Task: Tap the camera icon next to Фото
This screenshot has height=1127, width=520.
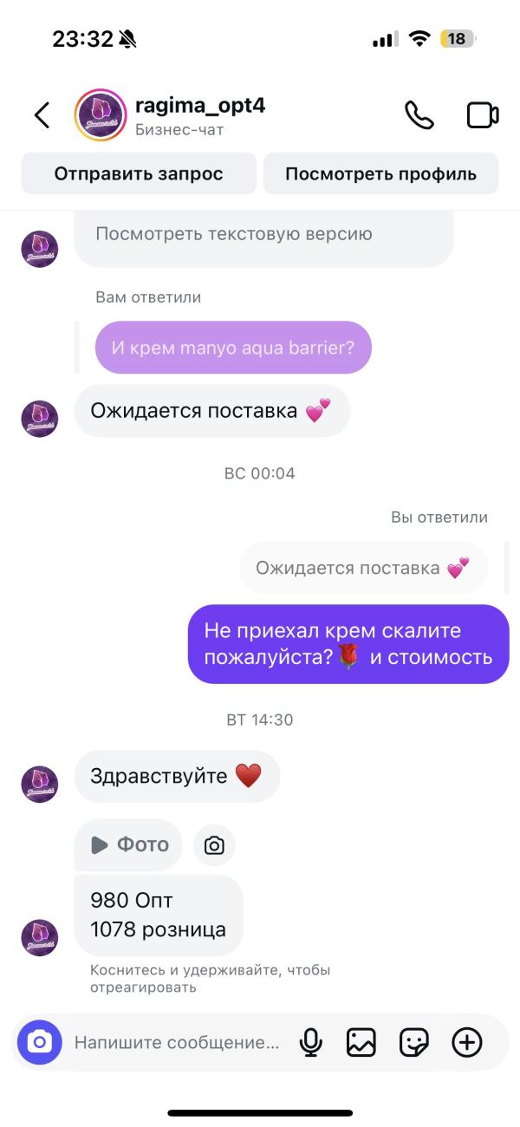Action: [x=214, y=845]
